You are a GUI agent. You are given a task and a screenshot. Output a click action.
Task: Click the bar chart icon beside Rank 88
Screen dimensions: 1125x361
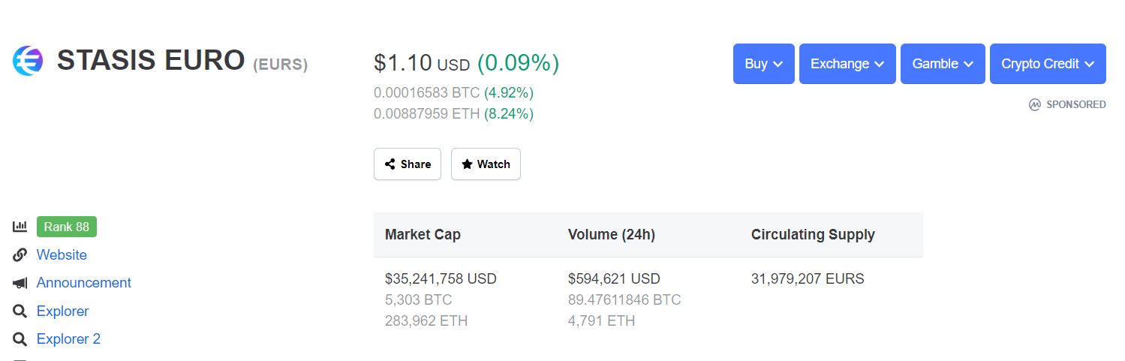pyautogui.click(x=20, y=227)
